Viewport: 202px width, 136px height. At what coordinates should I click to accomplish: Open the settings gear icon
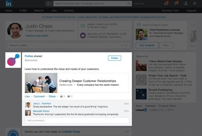pos(195,4)
